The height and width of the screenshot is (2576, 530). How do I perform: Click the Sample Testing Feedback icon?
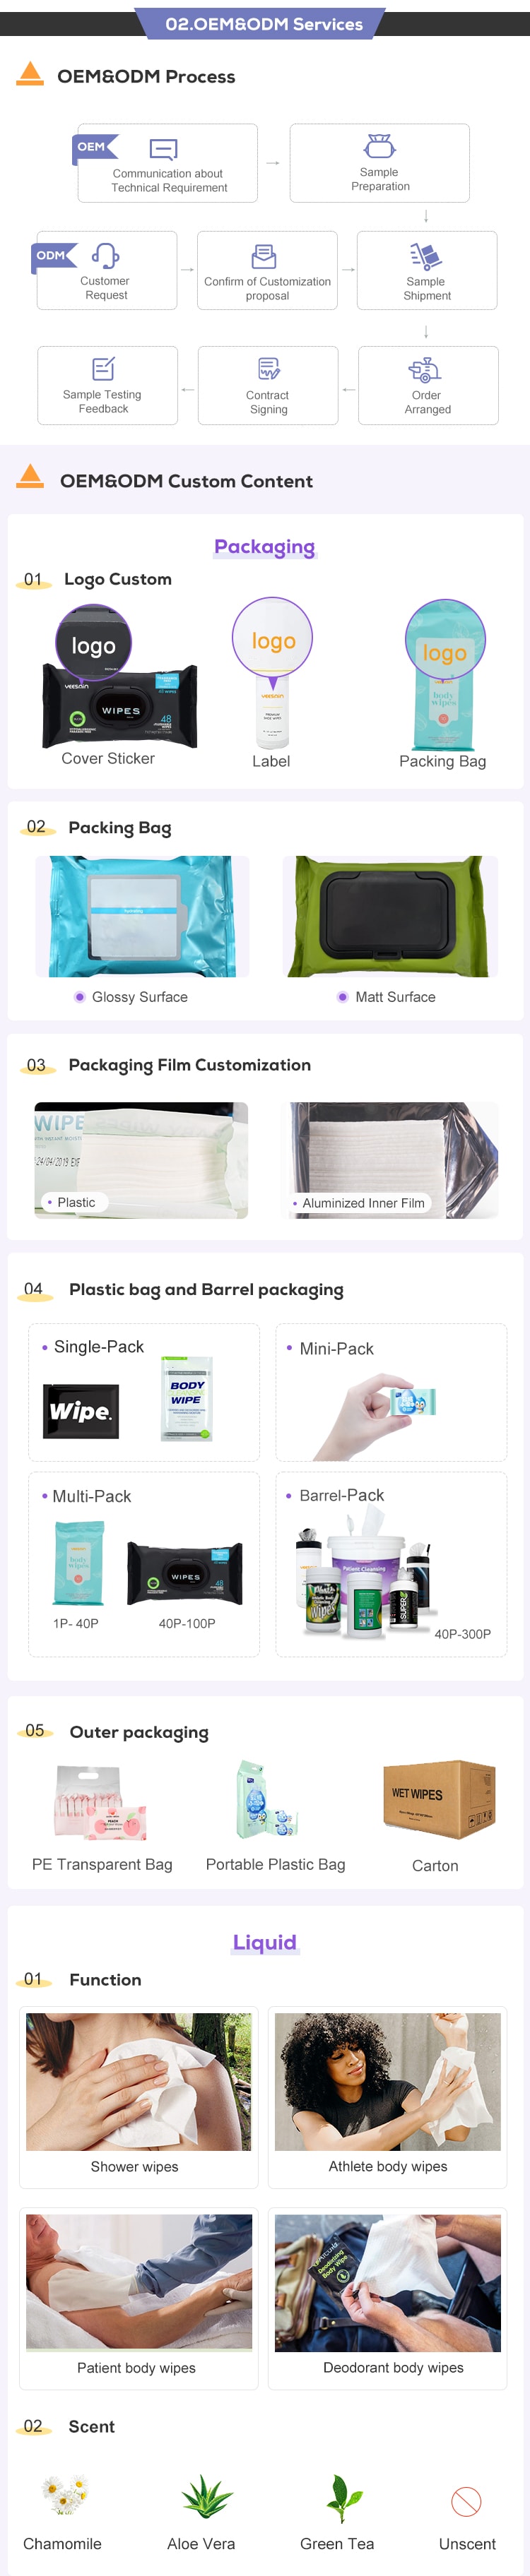click(x=103, y=369)
